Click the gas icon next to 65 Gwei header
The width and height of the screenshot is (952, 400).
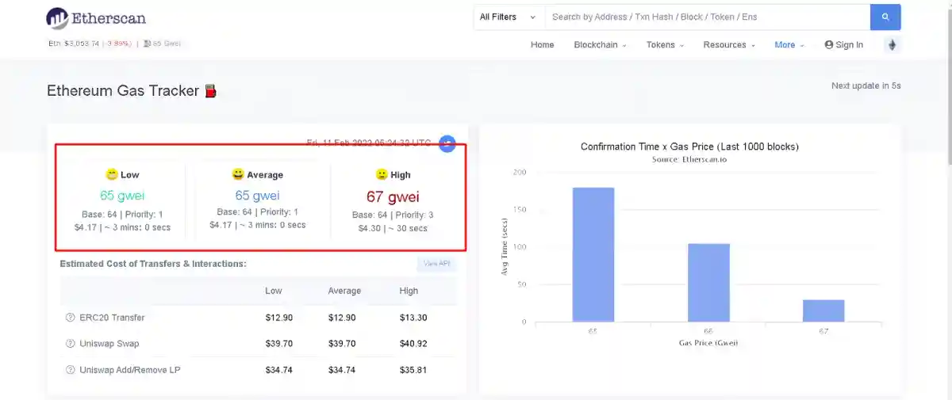[x=148, y=44]
